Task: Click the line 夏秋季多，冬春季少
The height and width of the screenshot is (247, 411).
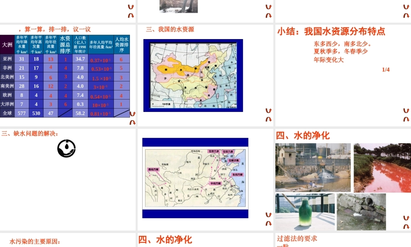Action: (x=340, y=51)
